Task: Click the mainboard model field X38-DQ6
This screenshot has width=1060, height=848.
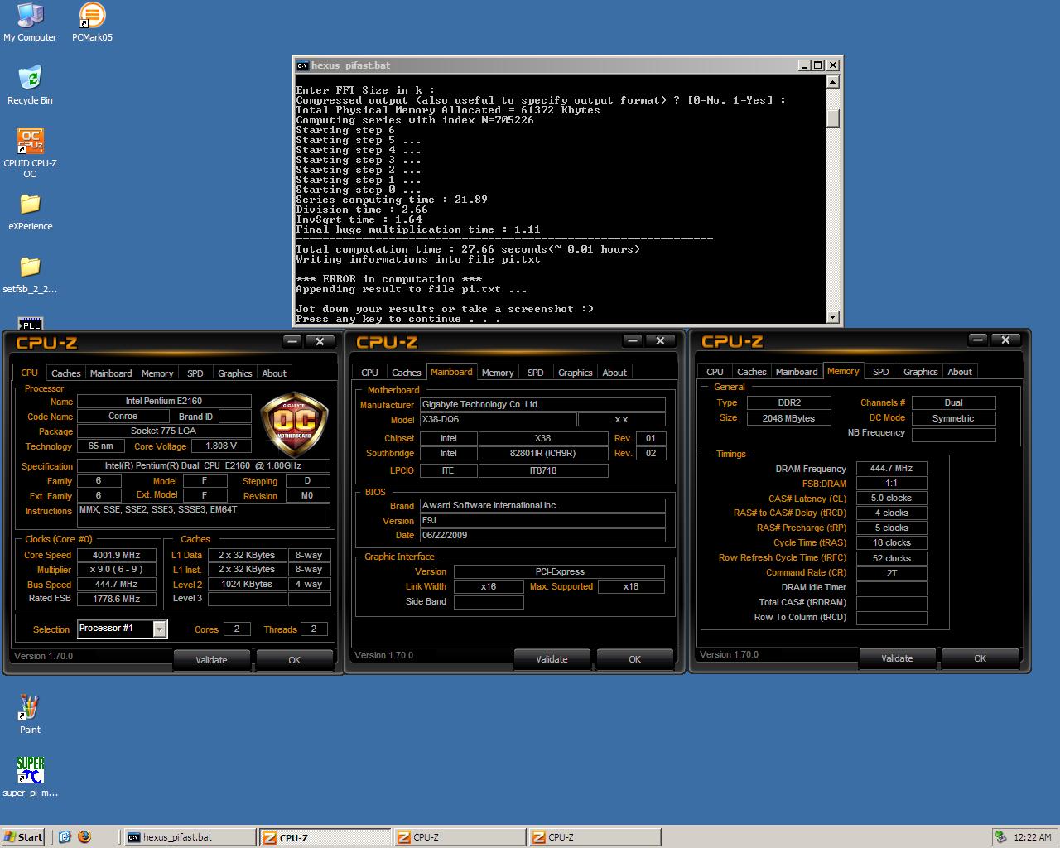Action: pos(497,419)
